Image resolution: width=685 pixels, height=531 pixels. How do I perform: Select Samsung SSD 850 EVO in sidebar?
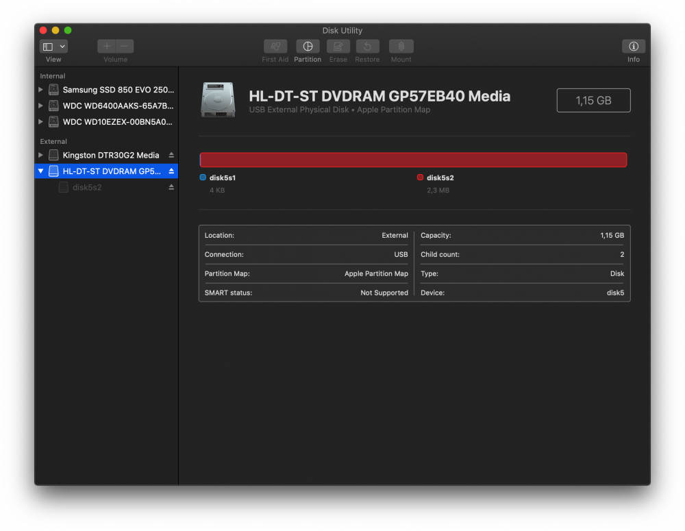coord(106,90)
